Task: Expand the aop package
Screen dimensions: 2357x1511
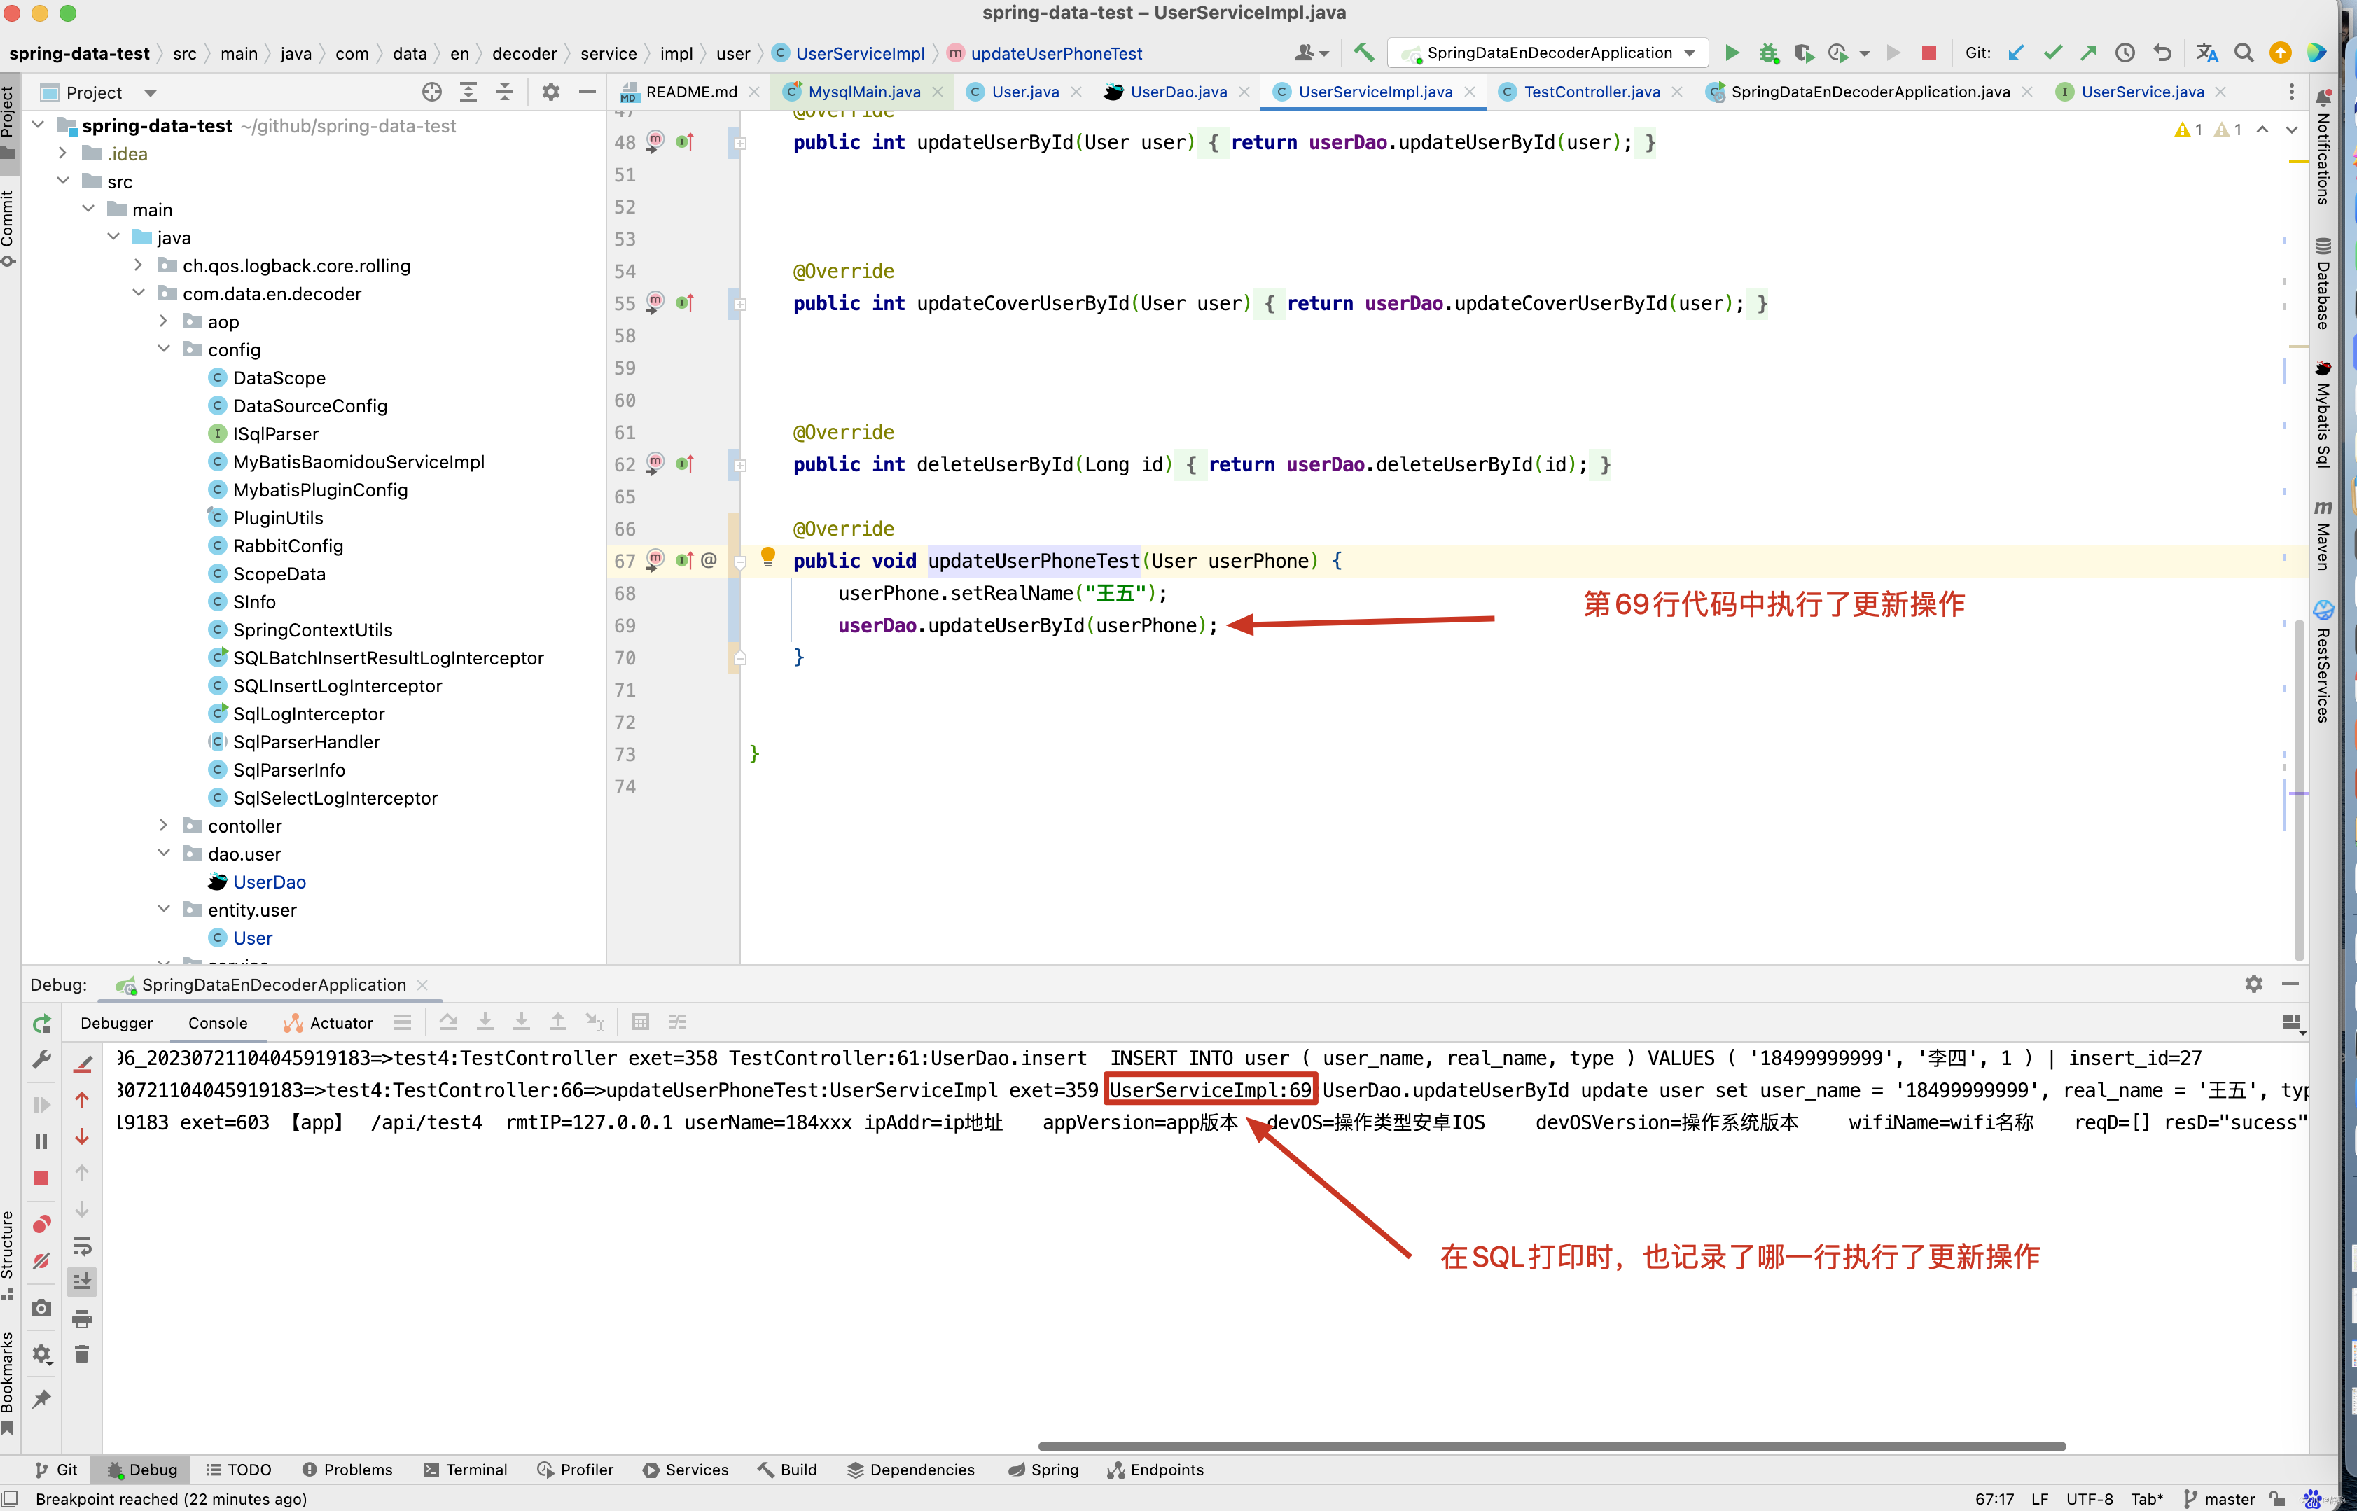Action: click(x=164, y=322)
